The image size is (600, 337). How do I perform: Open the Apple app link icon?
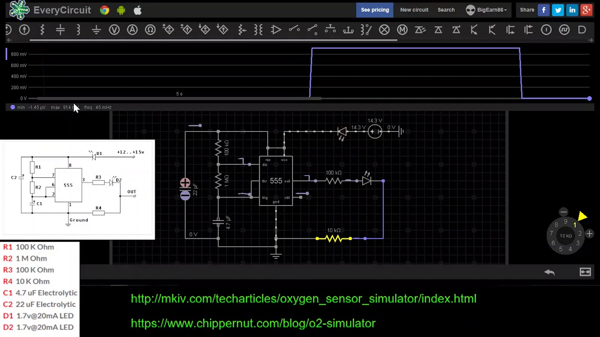pos(137,10)
